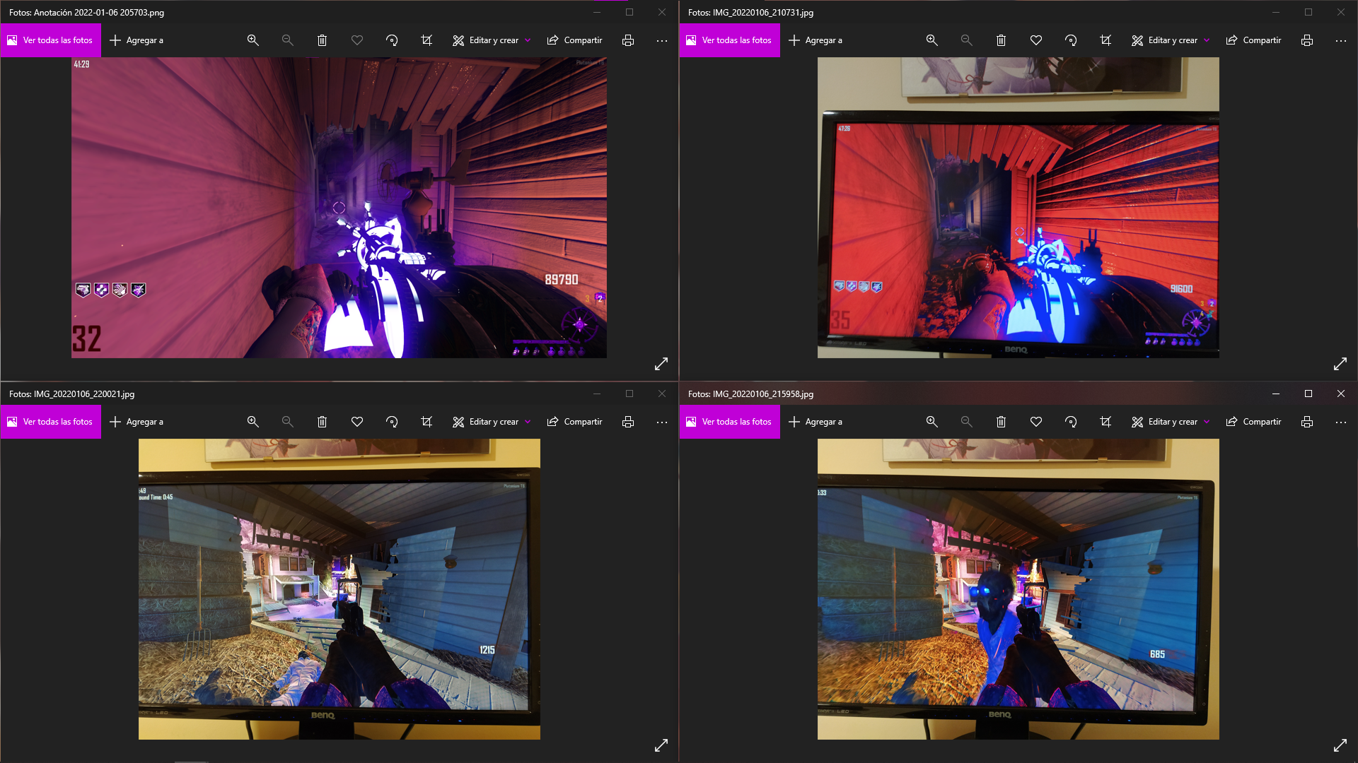The image size is (1358, 763).
Task: Print IMG_20220106_210731.jpg photo
Action: tap(1307, 40)
